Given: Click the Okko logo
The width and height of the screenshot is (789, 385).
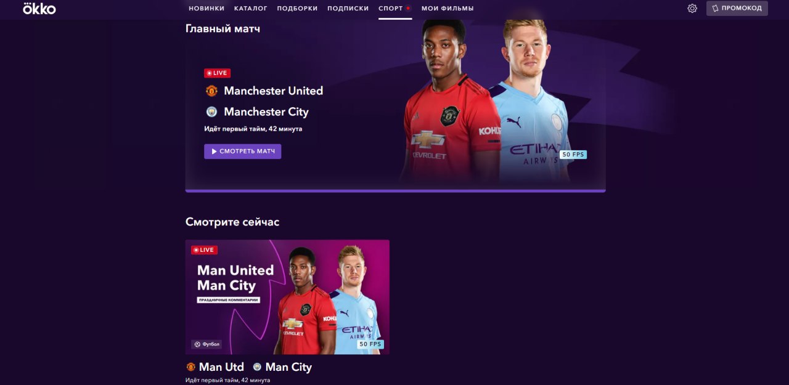Looking at the screenshot, I should point(39,8).
